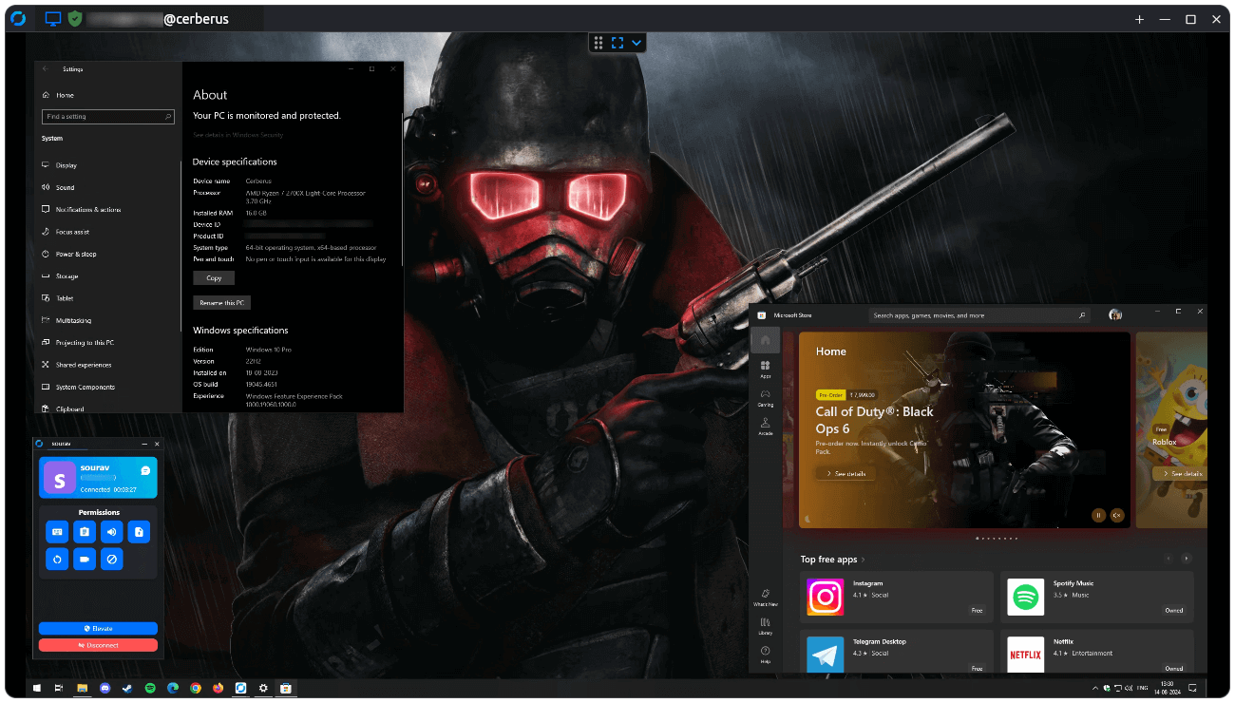This screenshot has height=703, width=1235.
Task: Select Display in the Settings sidebar
Action: [66, 164]
